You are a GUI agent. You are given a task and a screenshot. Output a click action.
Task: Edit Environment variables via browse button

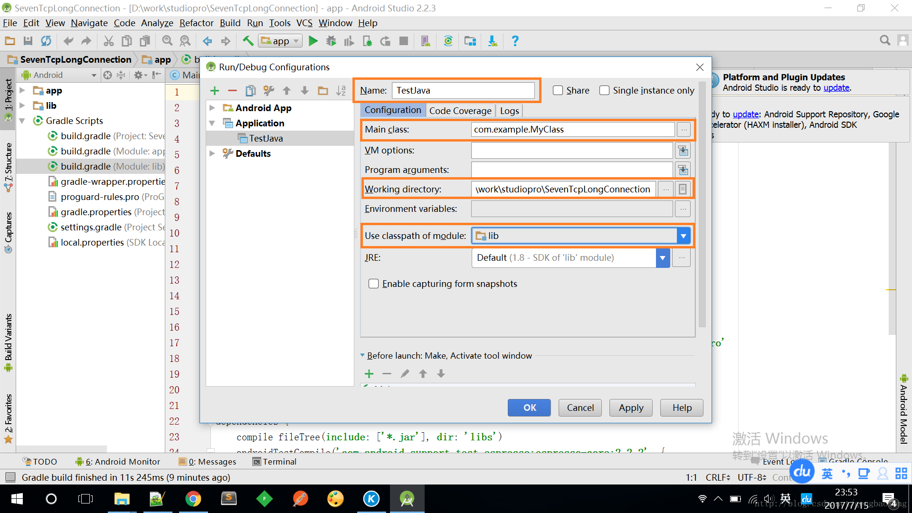click(x=683, y=209)
